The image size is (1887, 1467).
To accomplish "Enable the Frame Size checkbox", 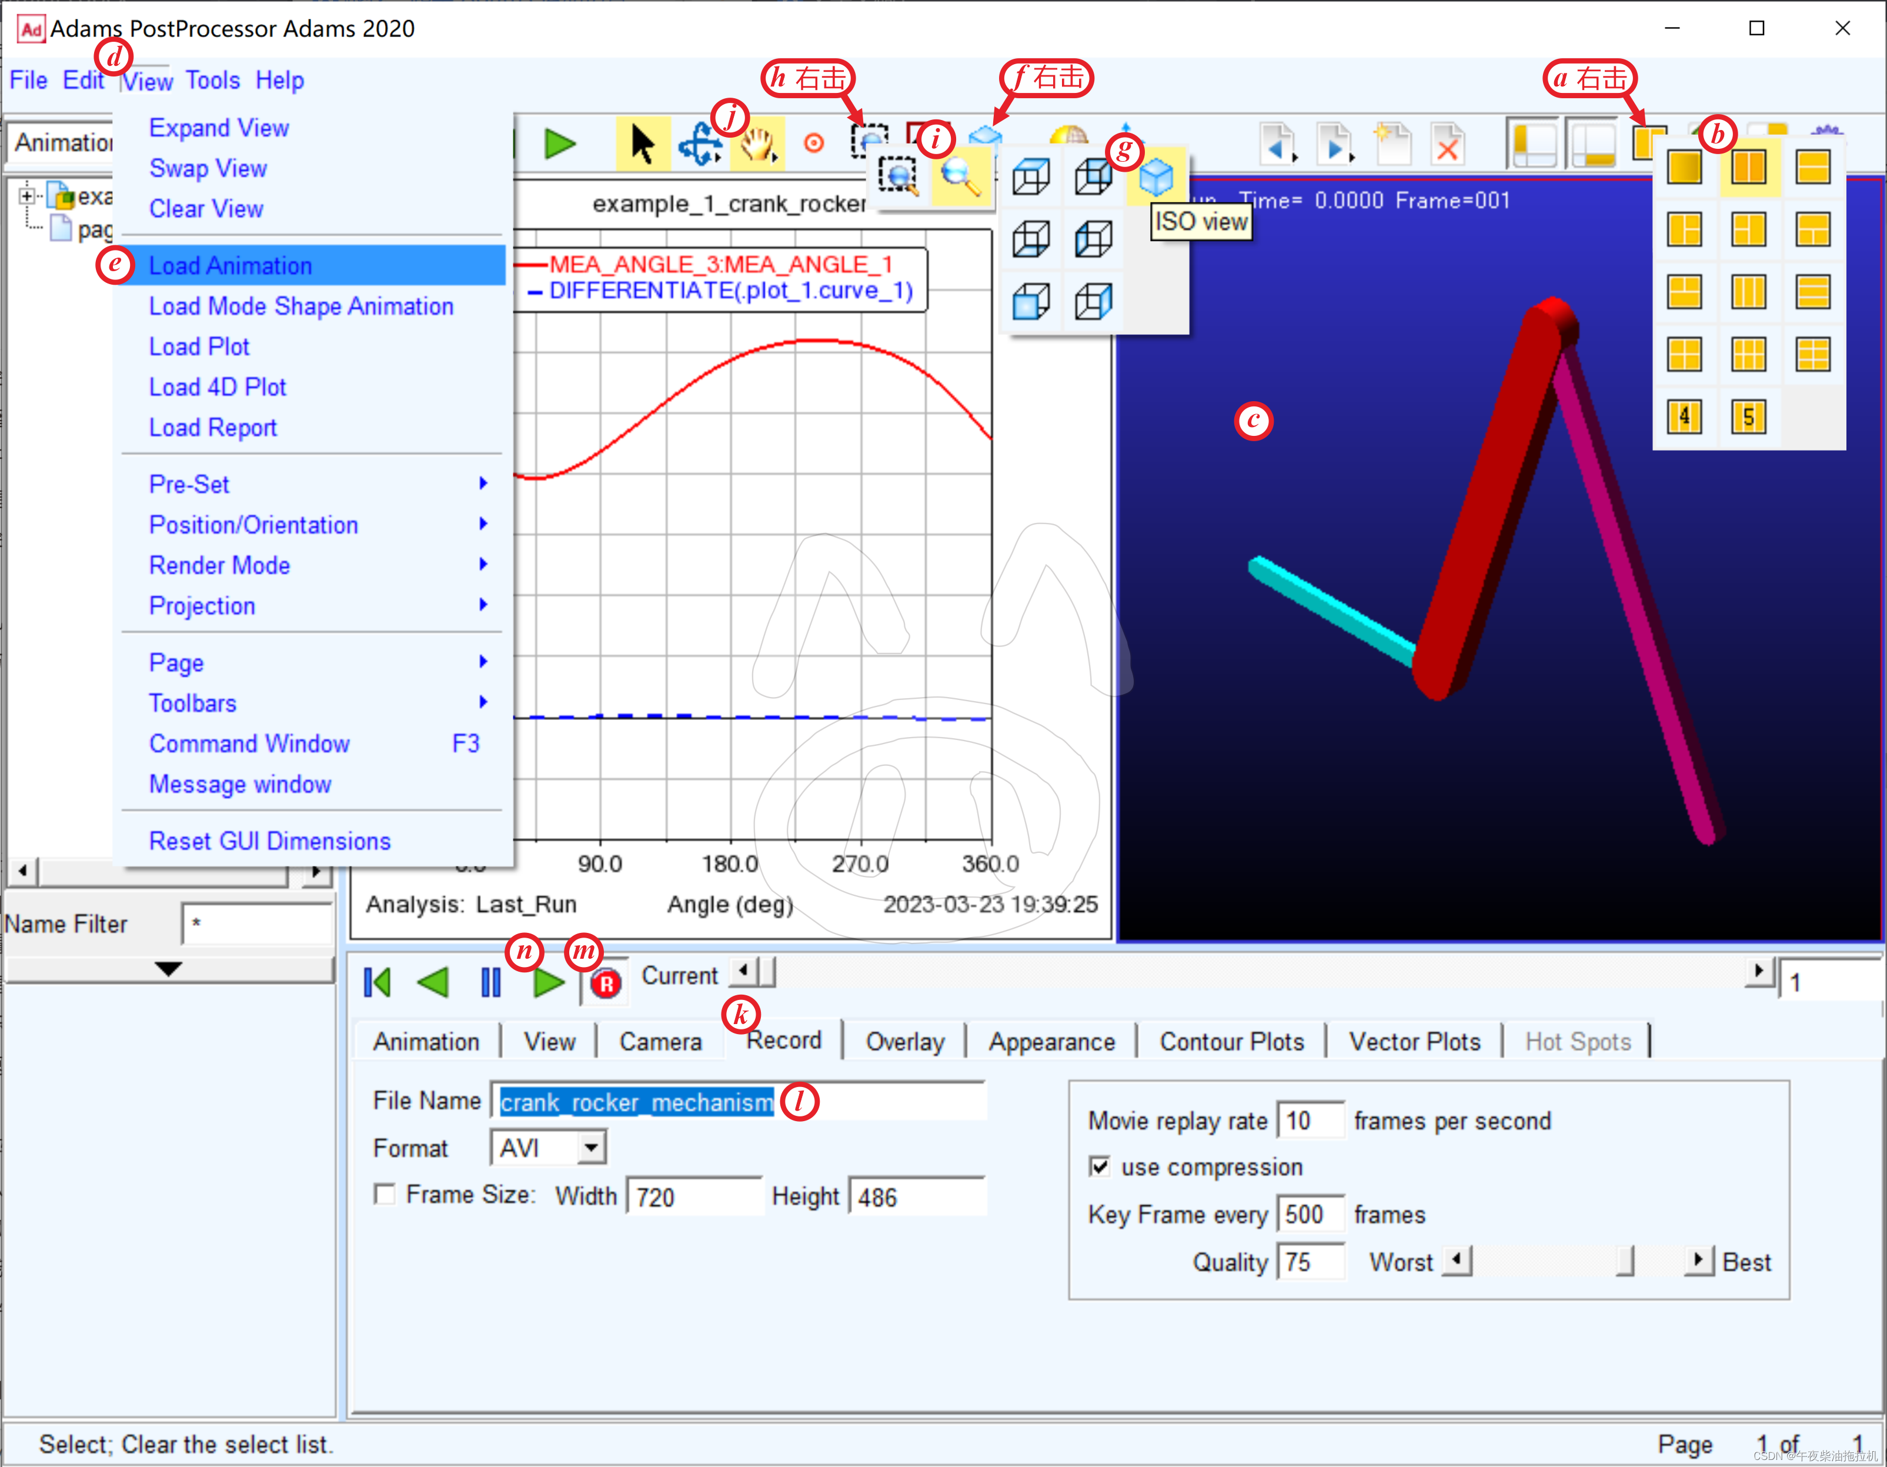I will [x=385, y=1194].
